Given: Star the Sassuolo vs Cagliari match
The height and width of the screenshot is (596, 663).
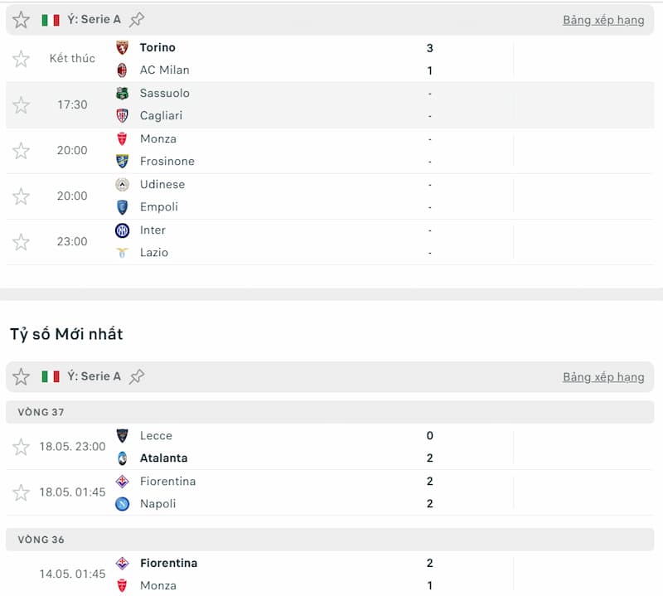Looking at the screenshot, I should click(x=21, y=105).
